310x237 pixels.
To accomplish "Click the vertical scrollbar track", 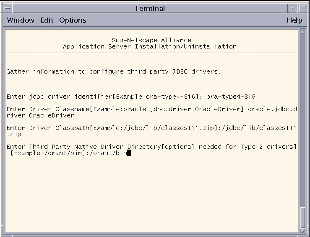I will [303, 120].
